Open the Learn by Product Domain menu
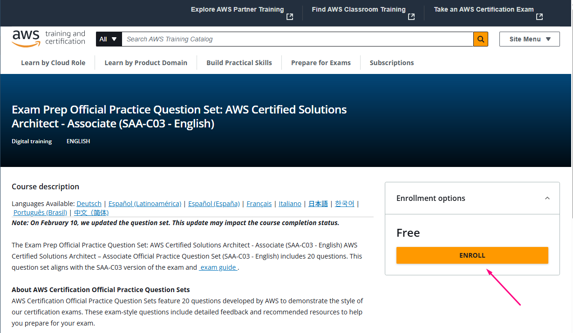 146,63
